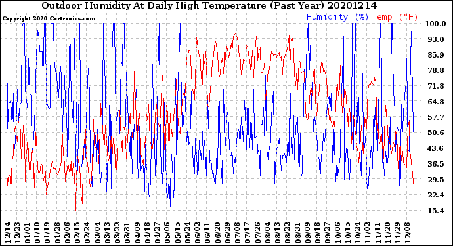
Task: Click the x-axis date label 09/09
Action: click(307, 233)
